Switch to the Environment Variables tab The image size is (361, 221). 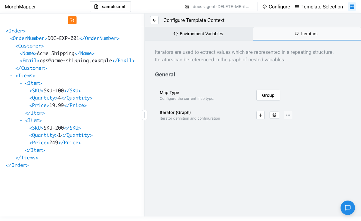(x=199, y=34)
